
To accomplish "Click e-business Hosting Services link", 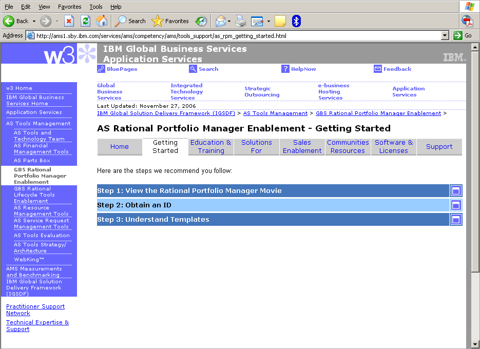I will (334, 91).
